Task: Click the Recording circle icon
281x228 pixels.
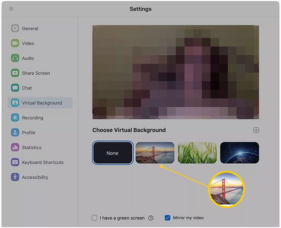Action: point(15,118)
